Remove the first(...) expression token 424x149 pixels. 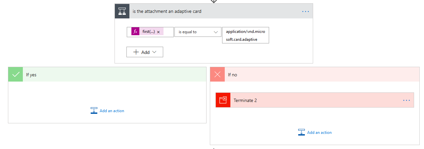pyautogui.click(x=158, y=32)
